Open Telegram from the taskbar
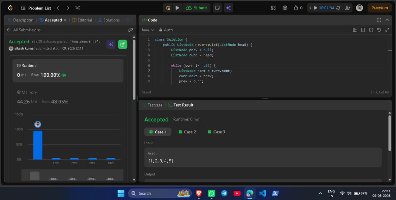 click(224, 193)
